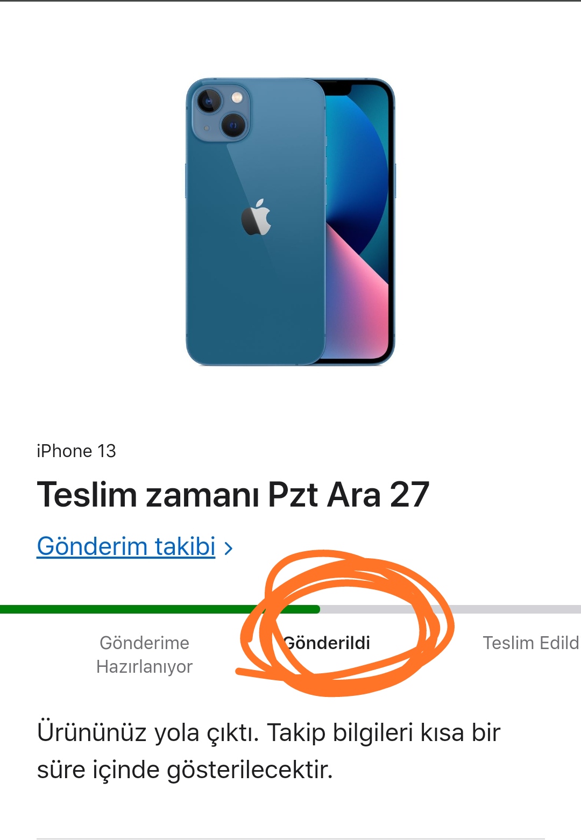Tap the end point of green progress
The image size is (581, 840).
(x=317, y=609)
